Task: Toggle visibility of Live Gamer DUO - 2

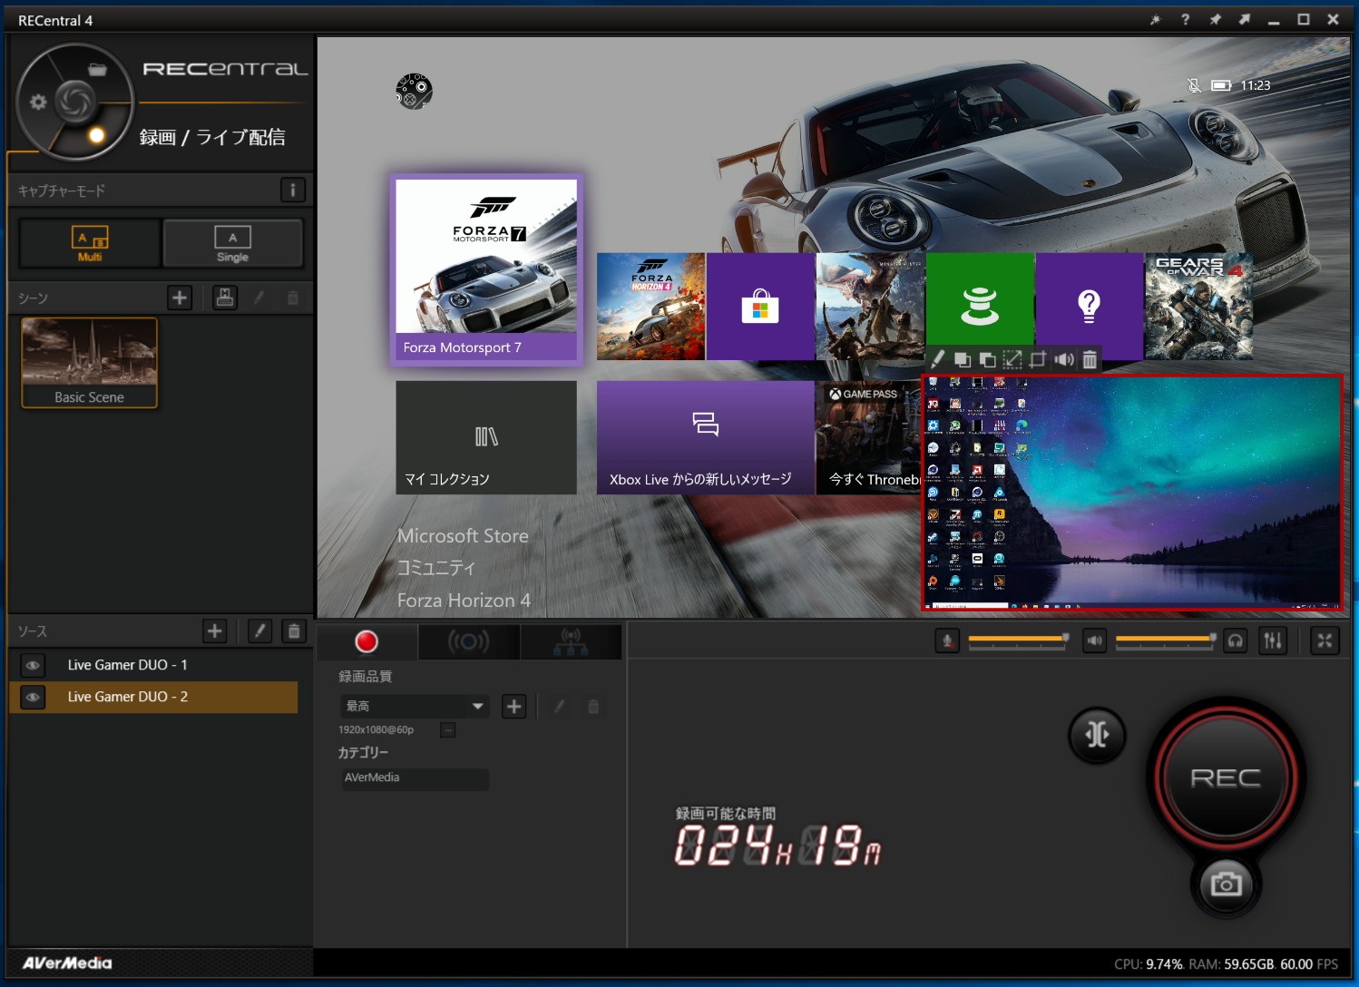Action: 33,697
